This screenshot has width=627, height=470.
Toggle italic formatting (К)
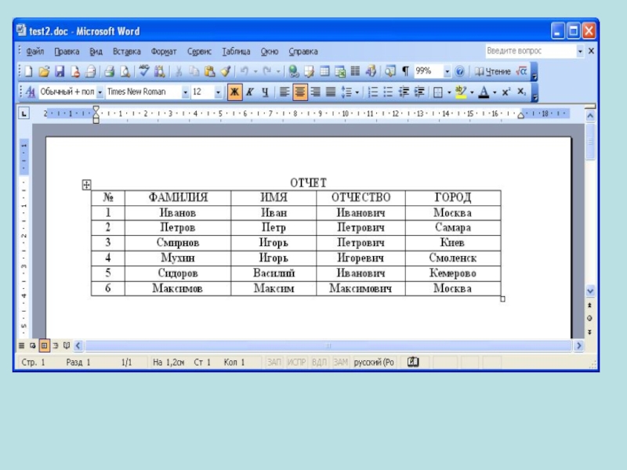pos(250,92)
